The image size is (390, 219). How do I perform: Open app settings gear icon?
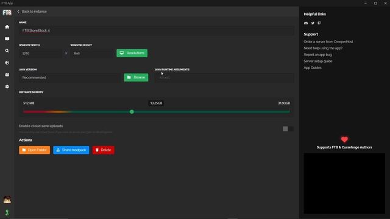coord(7,86)
